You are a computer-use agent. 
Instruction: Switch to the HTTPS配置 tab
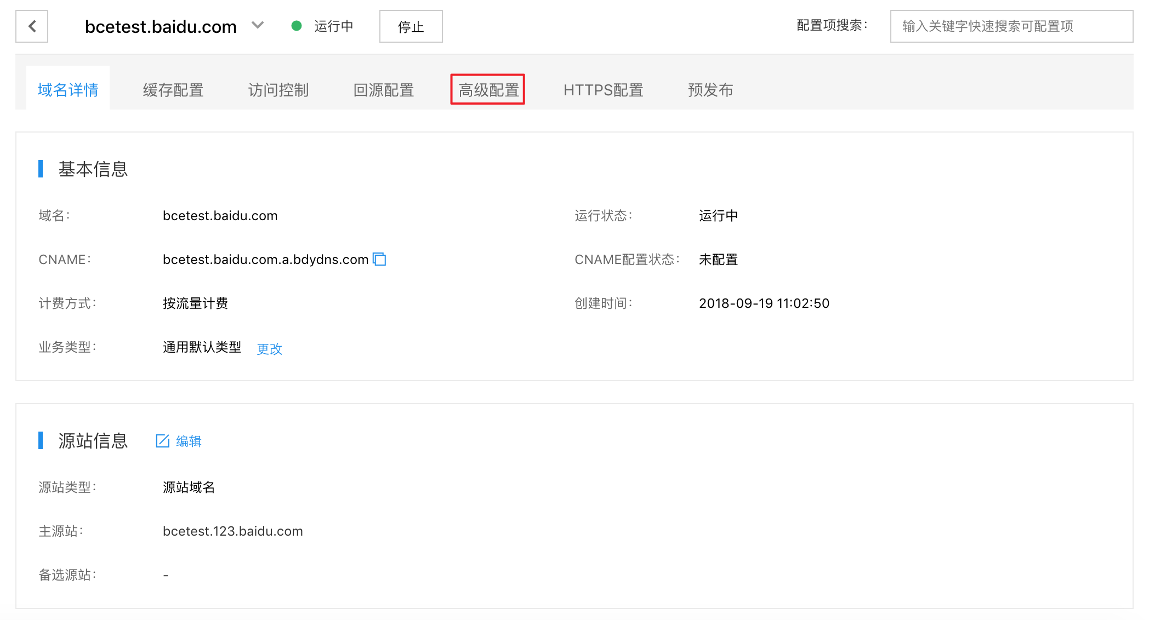(x=604, y=90)
